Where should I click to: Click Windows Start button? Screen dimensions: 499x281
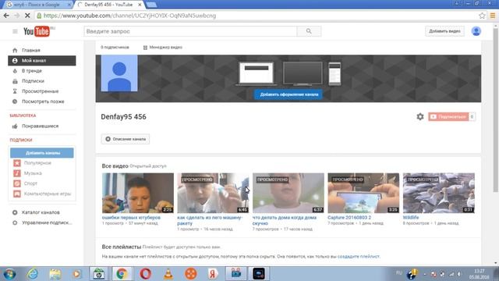9,274
